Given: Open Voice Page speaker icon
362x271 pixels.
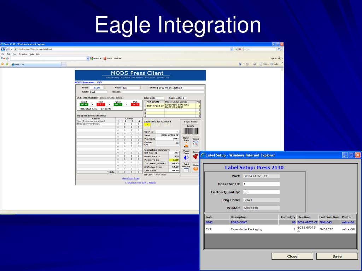Looking at the screenshot, I should pos(186,158).
